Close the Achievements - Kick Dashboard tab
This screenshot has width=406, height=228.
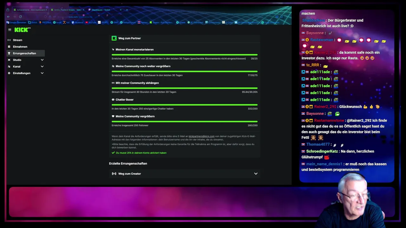pyautogui.click(x=46, y=10)
